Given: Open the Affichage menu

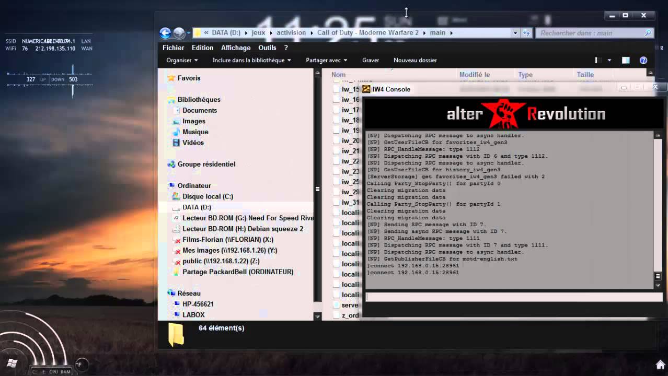Looking at the screenshot, I should (x=236, y=48).
